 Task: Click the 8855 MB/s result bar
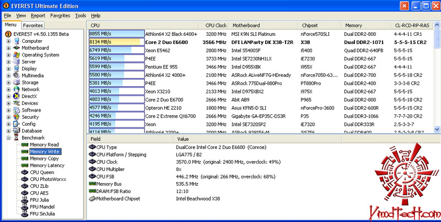click(x=117, y=34)
